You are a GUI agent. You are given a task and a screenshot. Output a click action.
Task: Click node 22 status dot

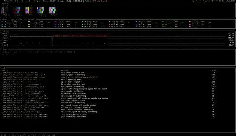[163, 27]
